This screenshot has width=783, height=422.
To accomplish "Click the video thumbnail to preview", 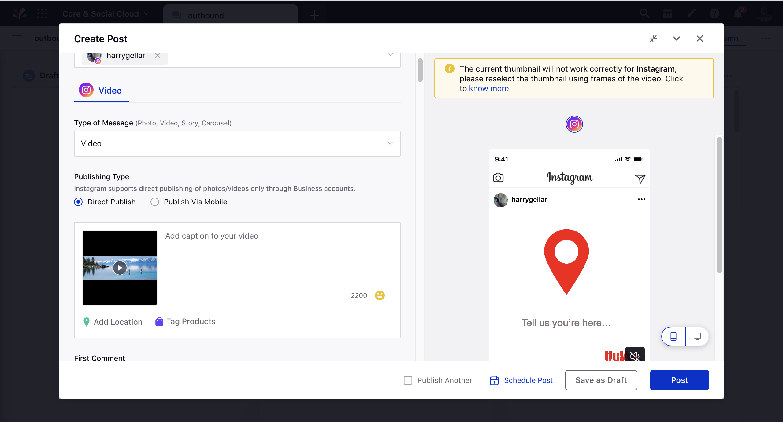I will [x=120, y=268].
